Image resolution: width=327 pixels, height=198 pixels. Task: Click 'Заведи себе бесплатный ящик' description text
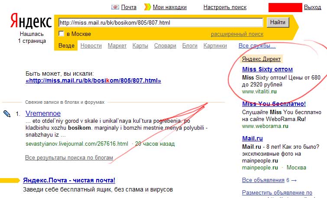[x=98, y=189]
